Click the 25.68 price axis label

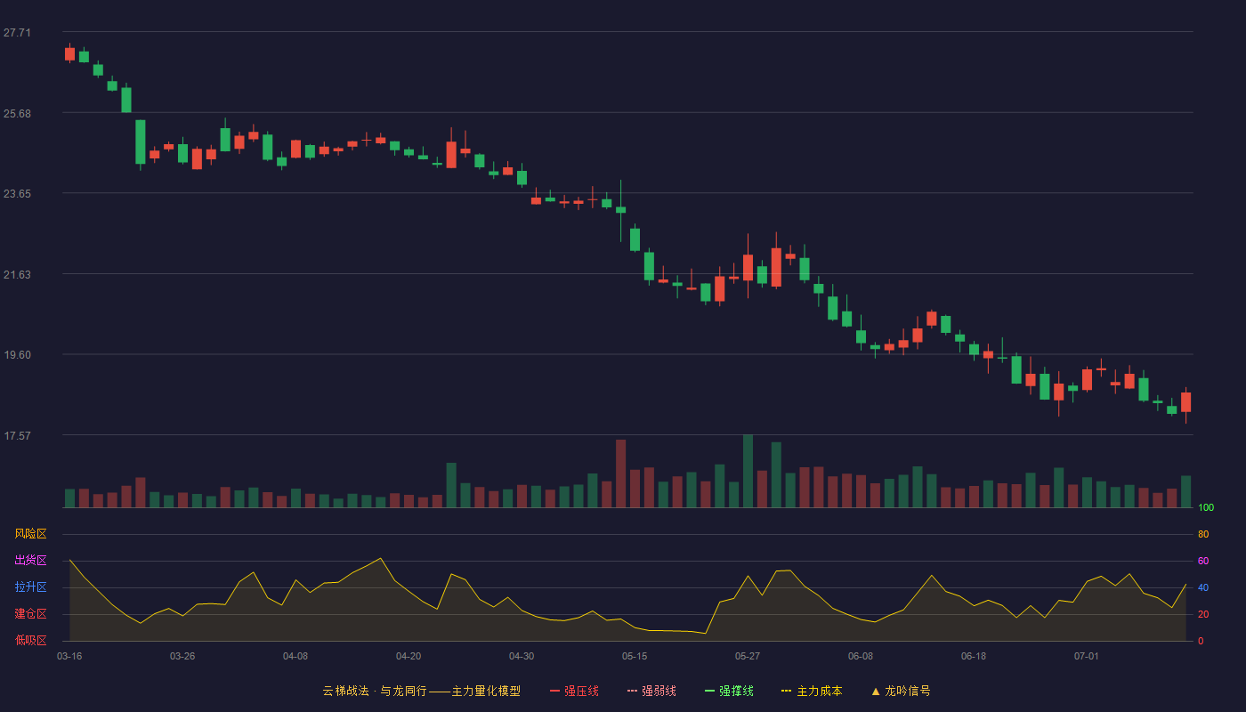pos(17,113)
